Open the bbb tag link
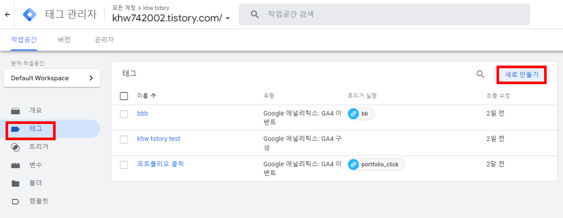 142,113
